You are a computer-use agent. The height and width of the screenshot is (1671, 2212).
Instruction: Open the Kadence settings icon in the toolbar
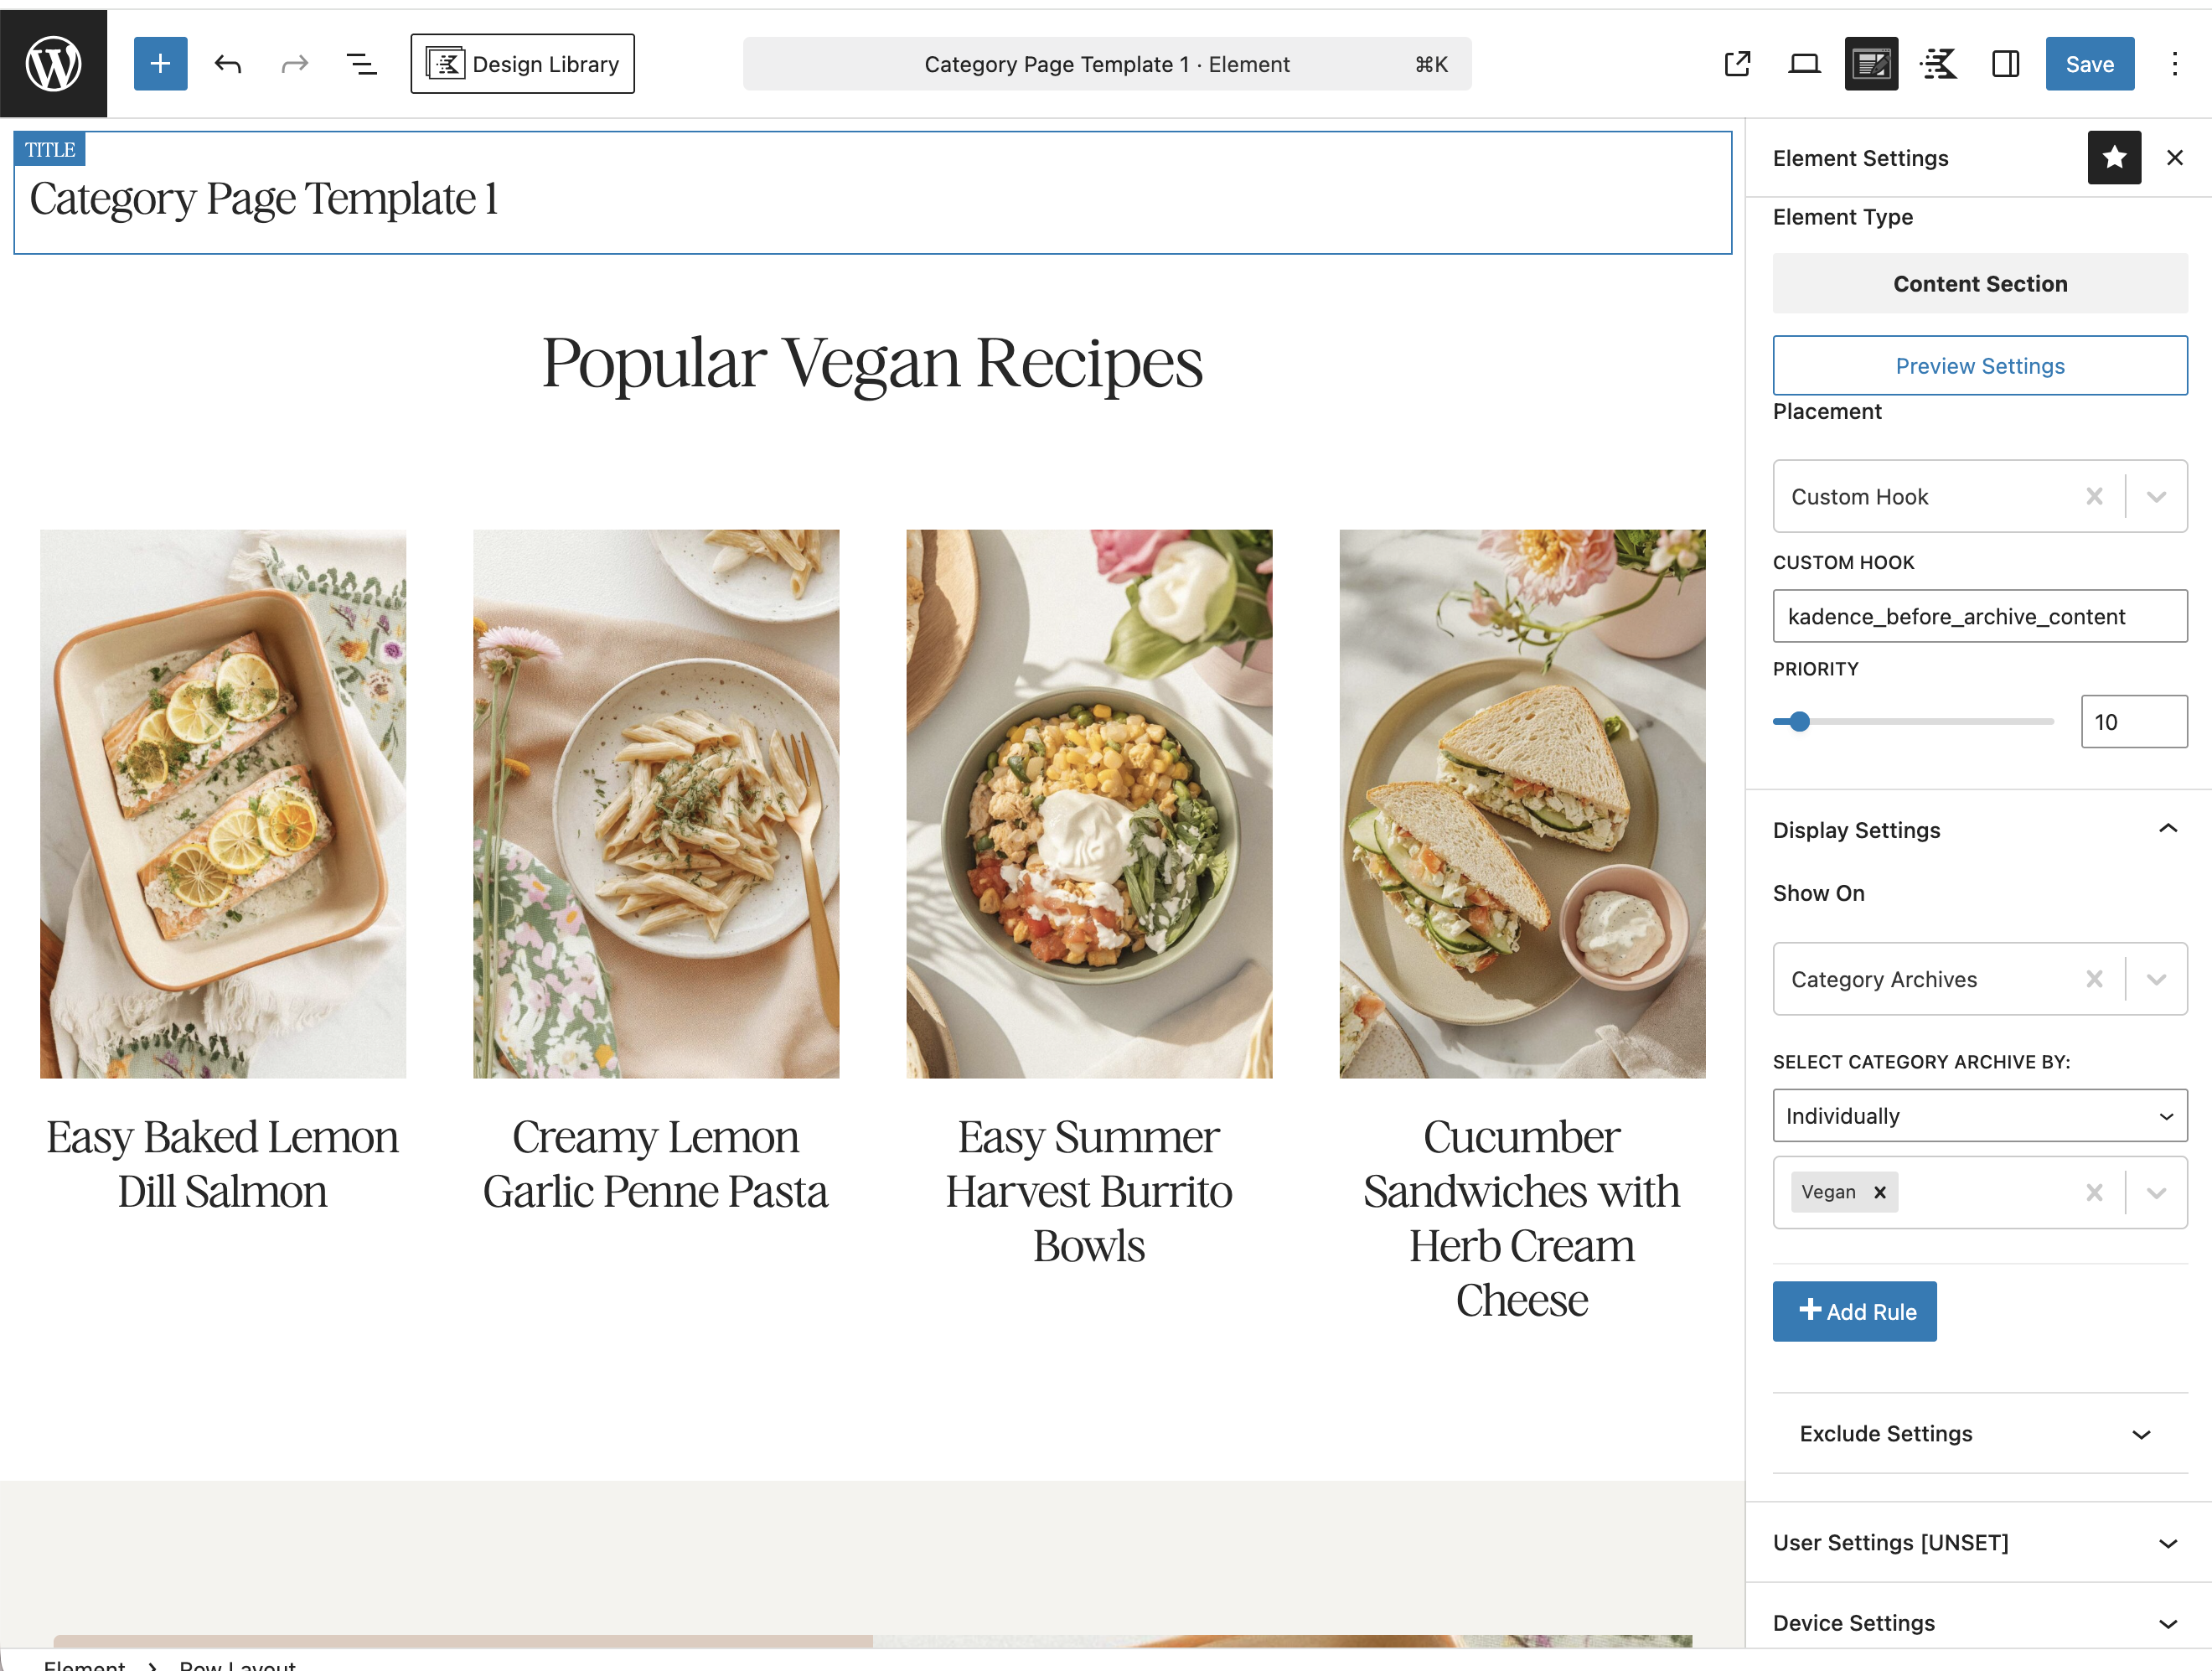pos(1938,64)
